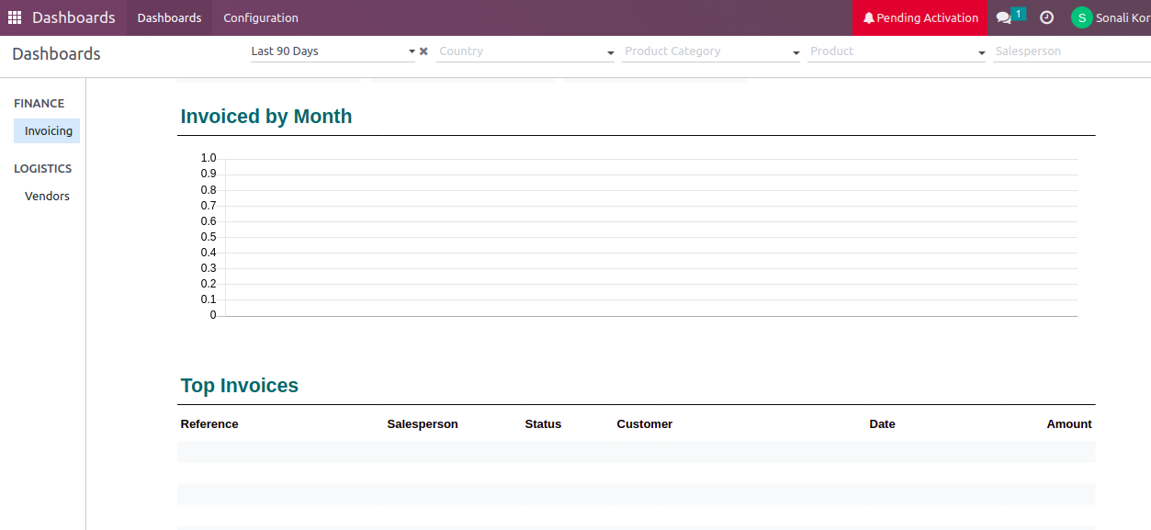Expand the Product filter dropdown
1151x530 pixels.
981,53
